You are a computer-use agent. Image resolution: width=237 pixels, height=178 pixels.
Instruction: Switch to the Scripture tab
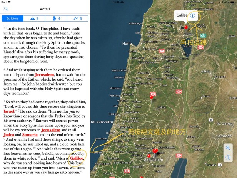tap(13, 18)
